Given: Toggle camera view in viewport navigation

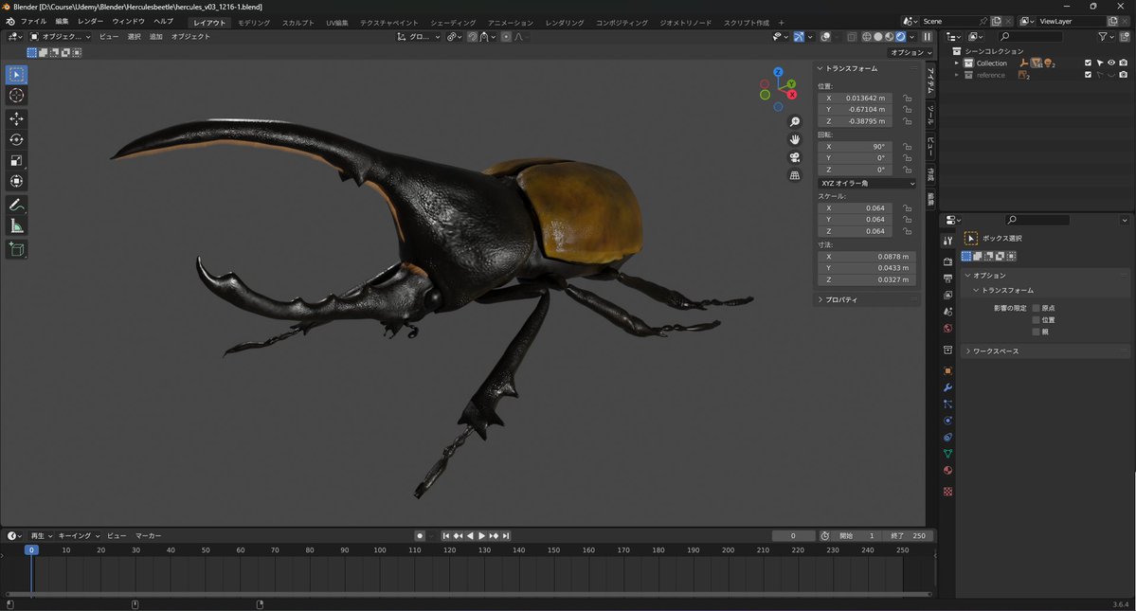Looking at the screenshot, I should [x=795, y=157].
